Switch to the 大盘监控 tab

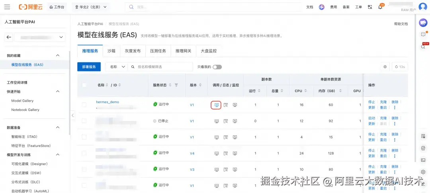tap(209, 51)
